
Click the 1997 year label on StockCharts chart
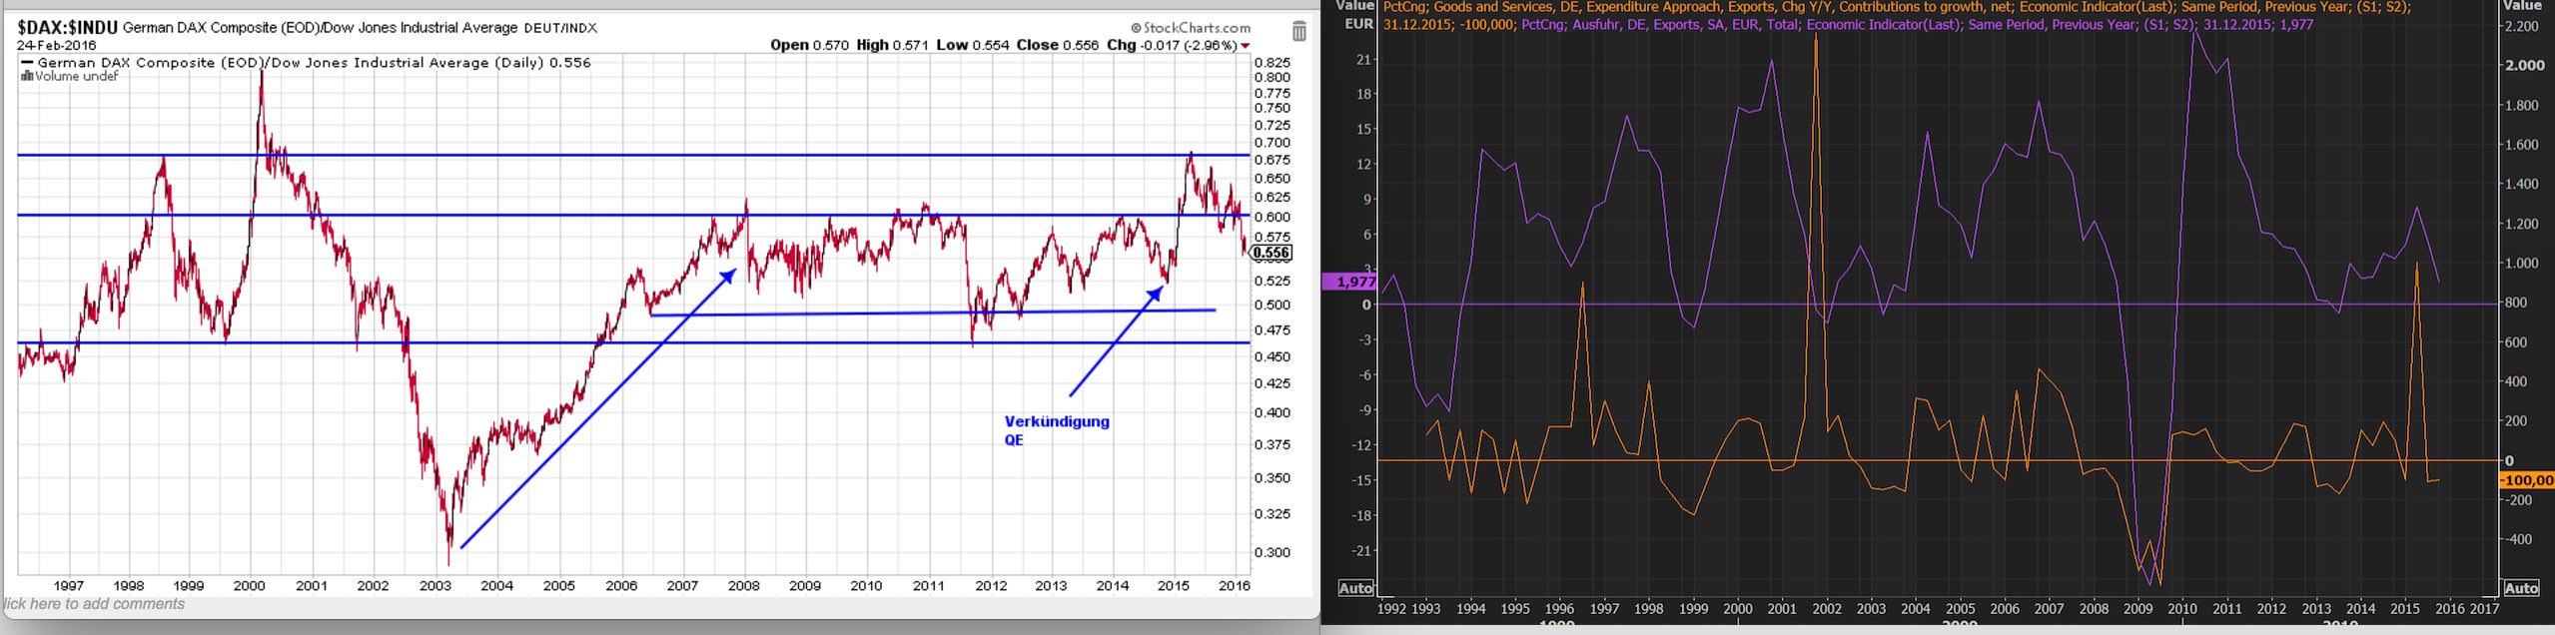[68, 586]
